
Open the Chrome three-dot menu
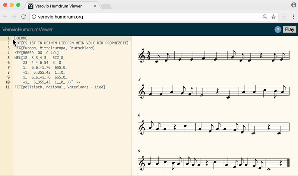[x=293, y=17]
